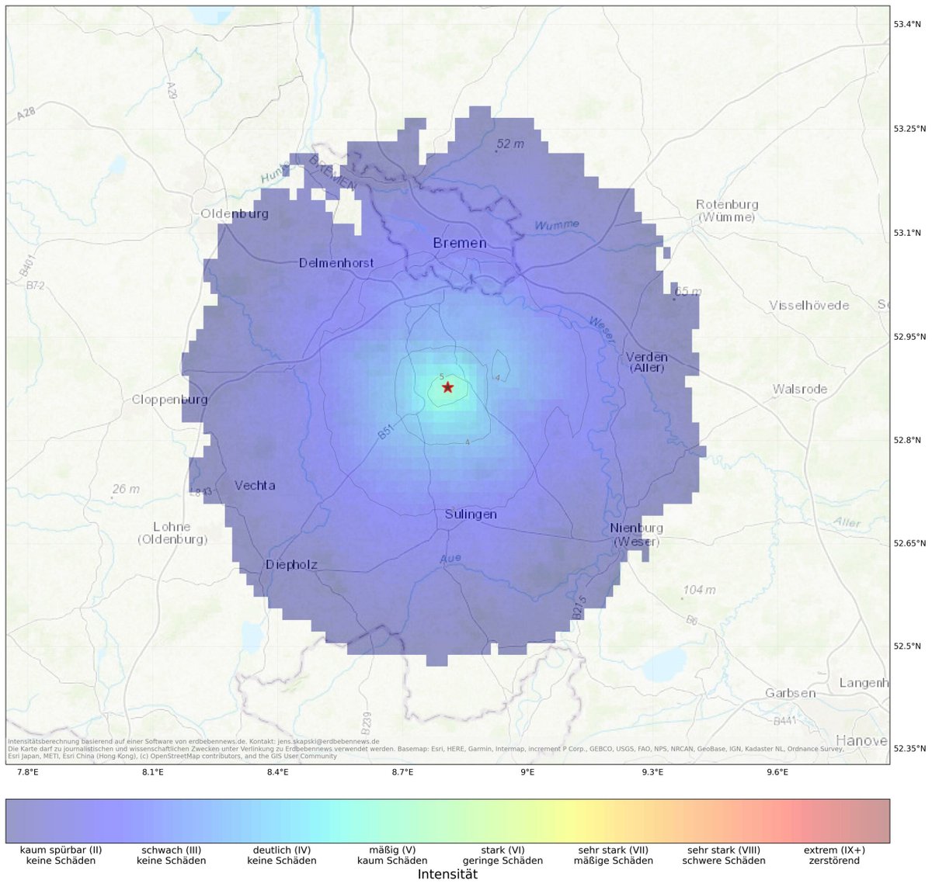
Task: Select the Vechta place label
Action: pyautogui.click(x=256, y=485)
